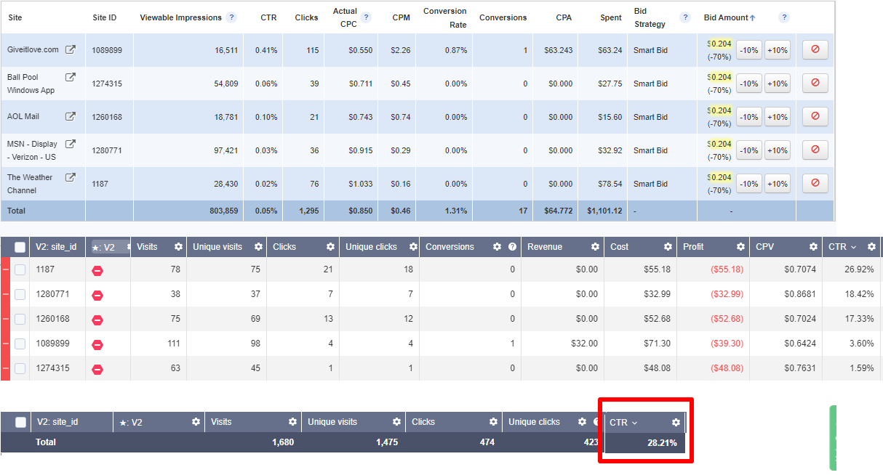Click red stop icon for site 1274315
This screenshot has height=475, width=883.
97,369
